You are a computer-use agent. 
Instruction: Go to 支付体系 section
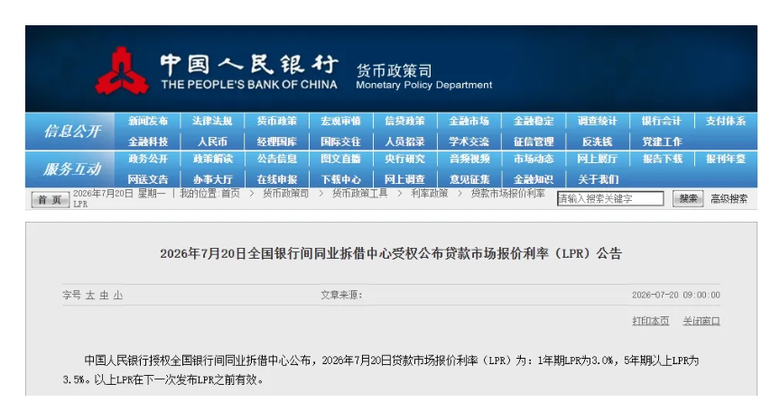point(725,121)
